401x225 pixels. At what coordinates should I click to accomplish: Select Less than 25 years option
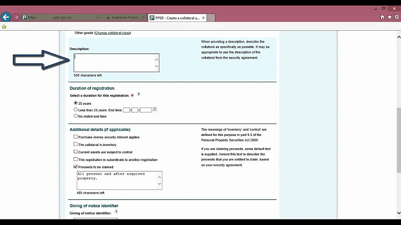(75, 109)
